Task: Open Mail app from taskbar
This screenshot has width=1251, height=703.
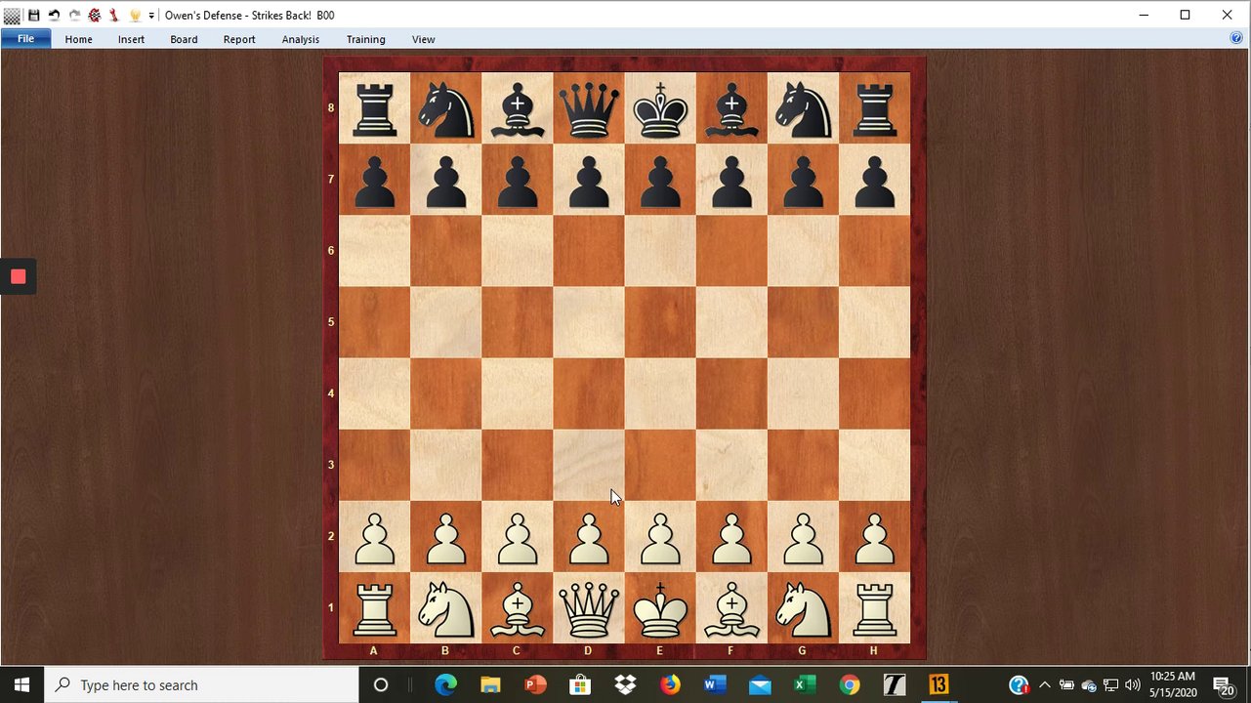Action: (x=760, y=684)
